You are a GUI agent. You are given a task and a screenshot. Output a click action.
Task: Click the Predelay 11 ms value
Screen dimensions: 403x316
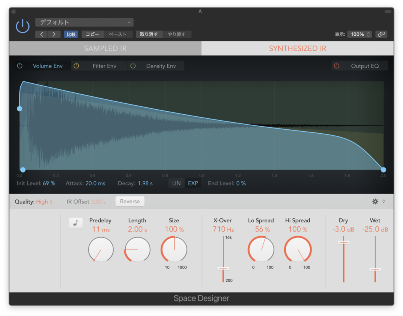101,229
